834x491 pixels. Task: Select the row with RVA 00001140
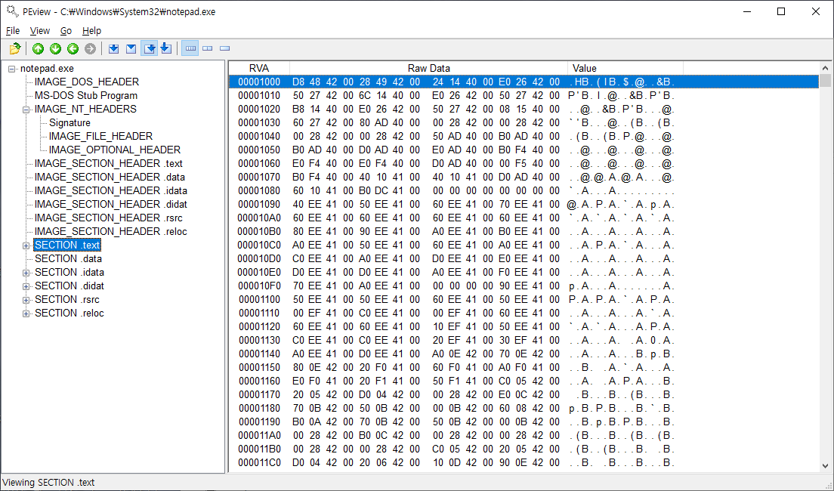click(x=524, y=354)
